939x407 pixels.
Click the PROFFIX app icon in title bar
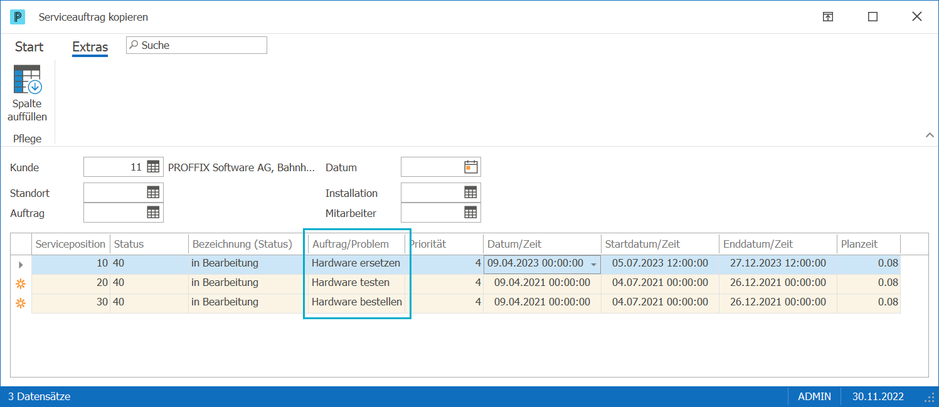18,17
